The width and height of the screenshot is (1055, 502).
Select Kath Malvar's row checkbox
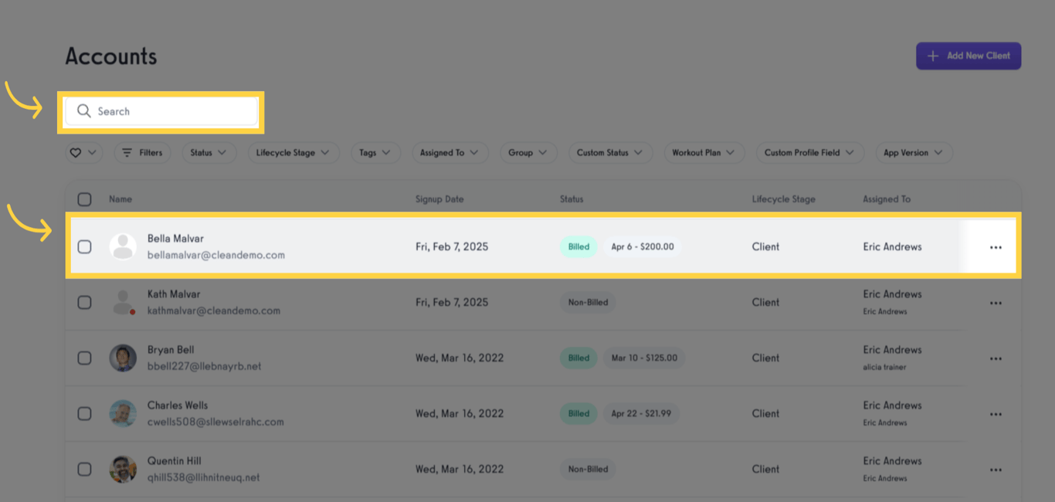pyautogui.click(x=84, y=302)
